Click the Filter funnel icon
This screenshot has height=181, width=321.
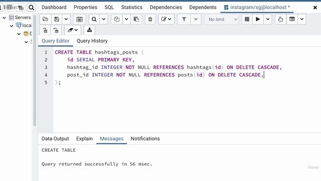pos(184,19)
